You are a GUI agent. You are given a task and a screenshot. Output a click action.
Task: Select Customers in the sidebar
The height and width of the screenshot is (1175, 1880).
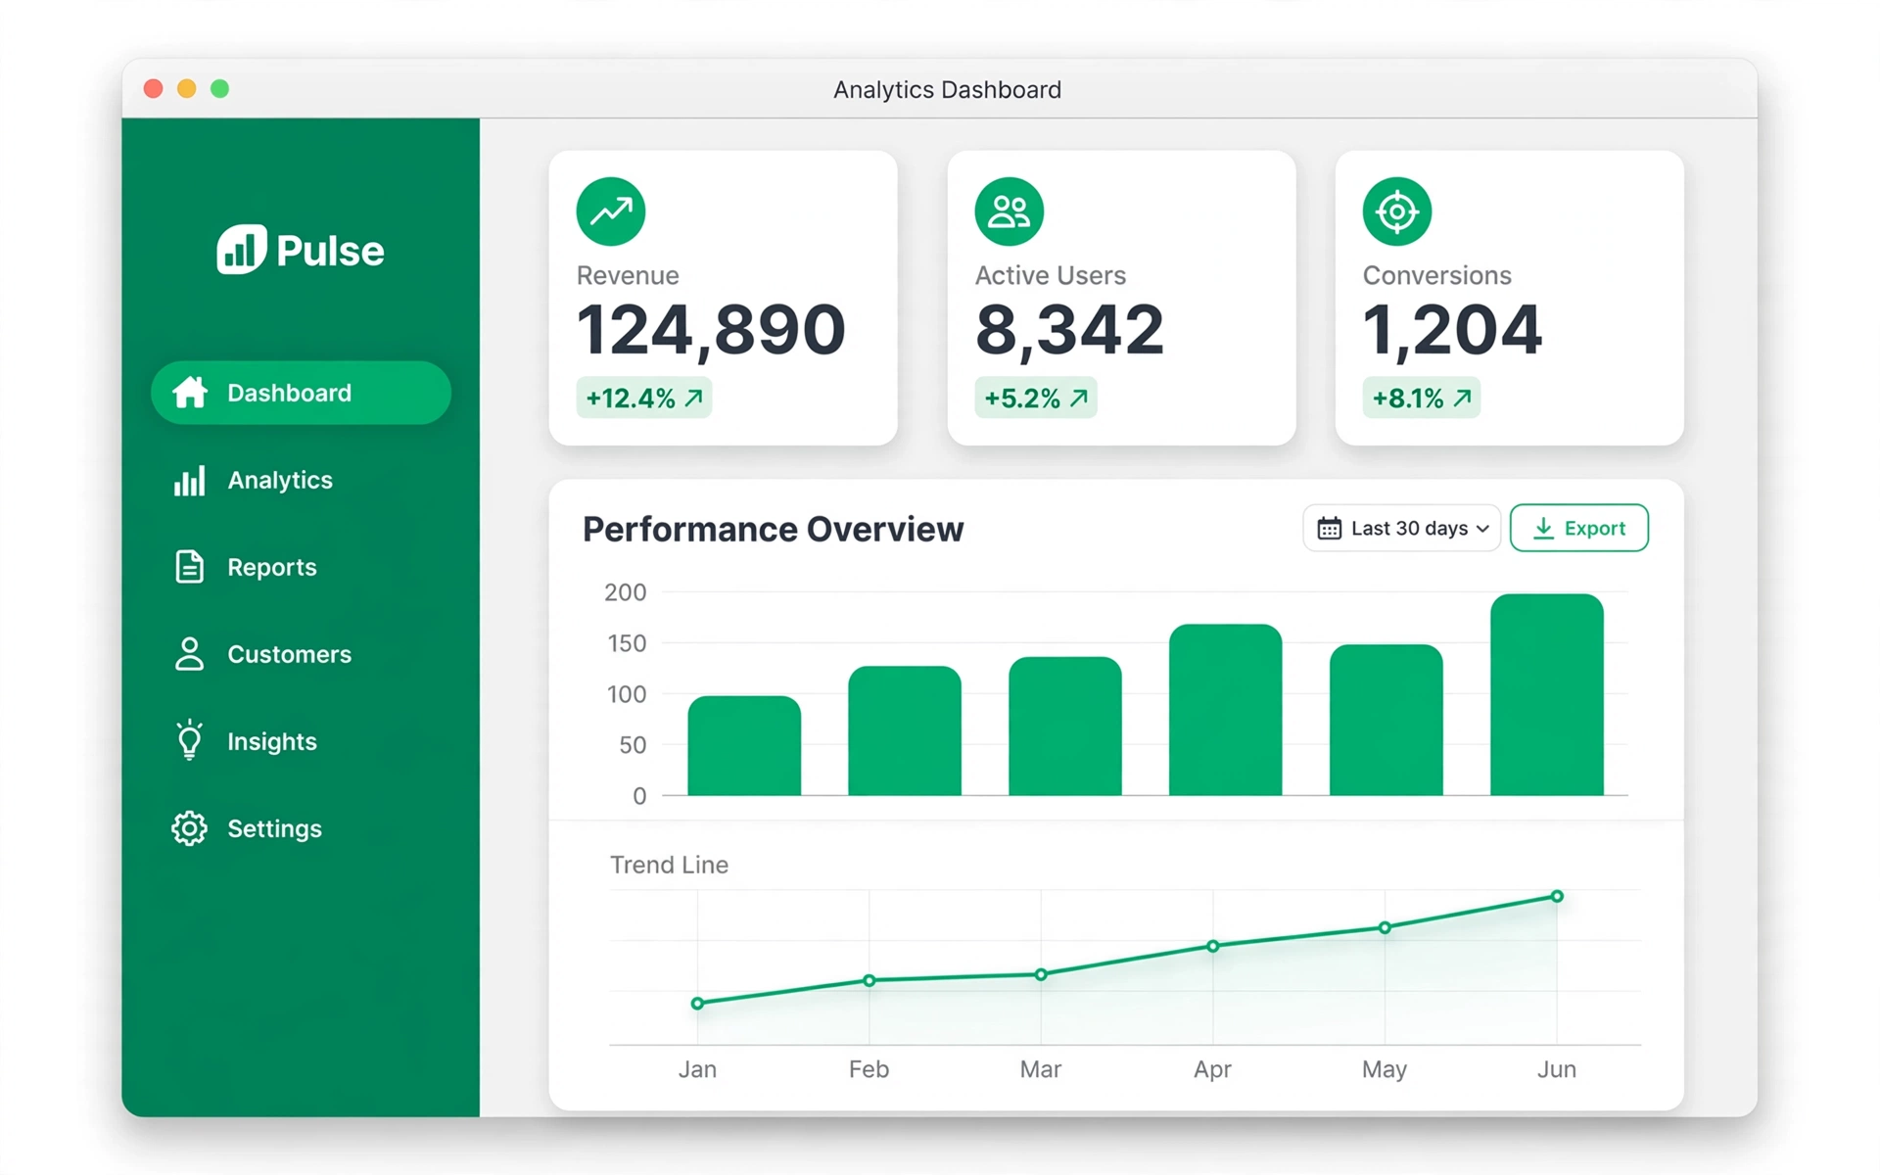289,654
